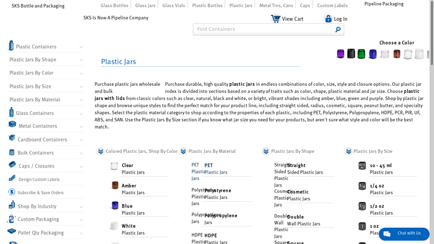This screenshot has height=244, width=434.
Task: Open the Glass Bottles top menu item
Action: click(x=114, y=5)
